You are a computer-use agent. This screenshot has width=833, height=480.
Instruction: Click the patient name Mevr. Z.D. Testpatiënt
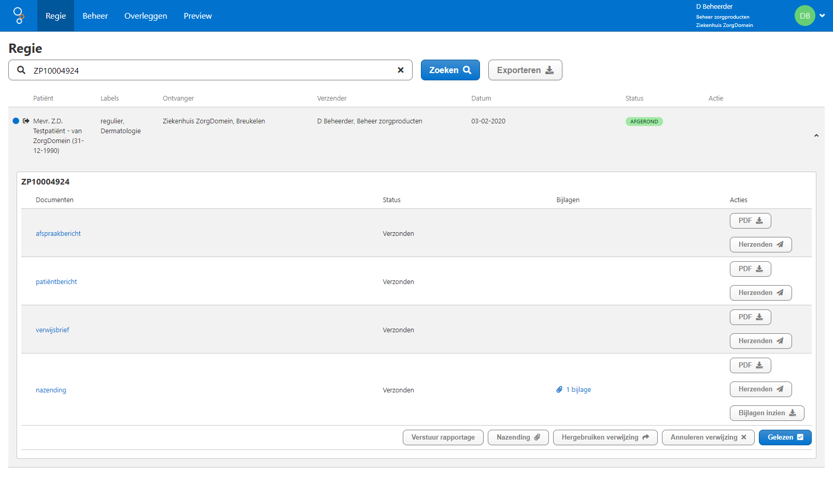pos(58,135)
